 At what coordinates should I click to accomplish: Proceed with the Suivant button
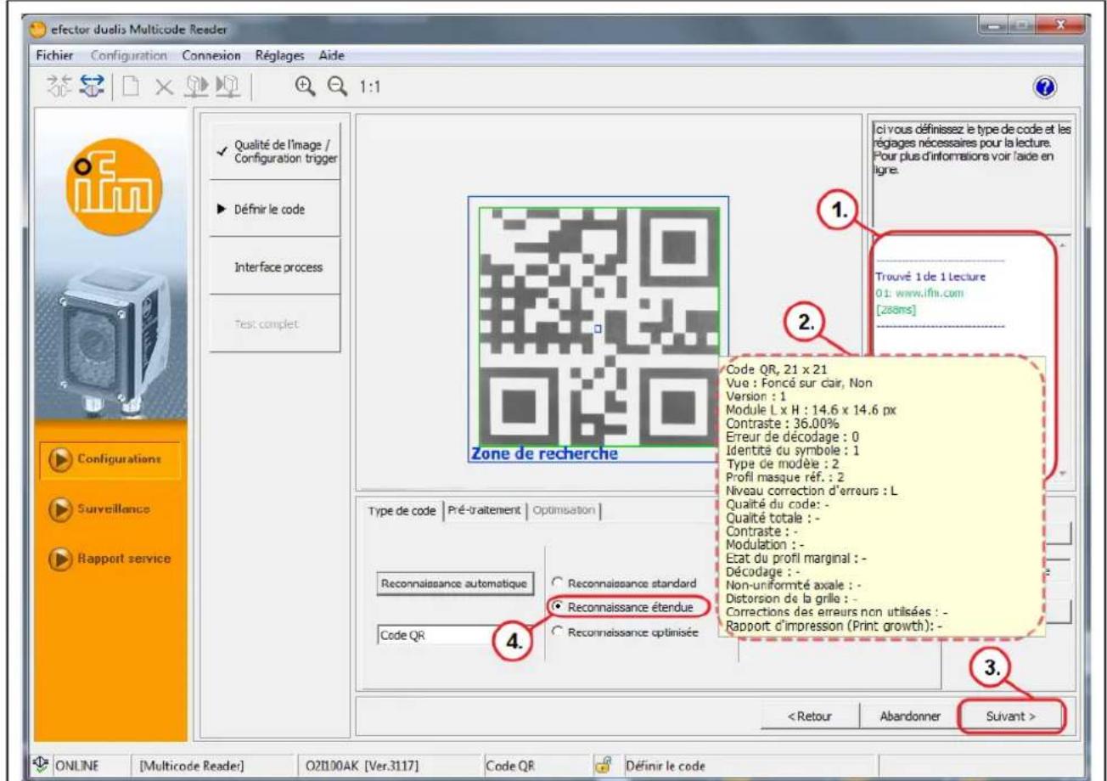pos(1009,716)
